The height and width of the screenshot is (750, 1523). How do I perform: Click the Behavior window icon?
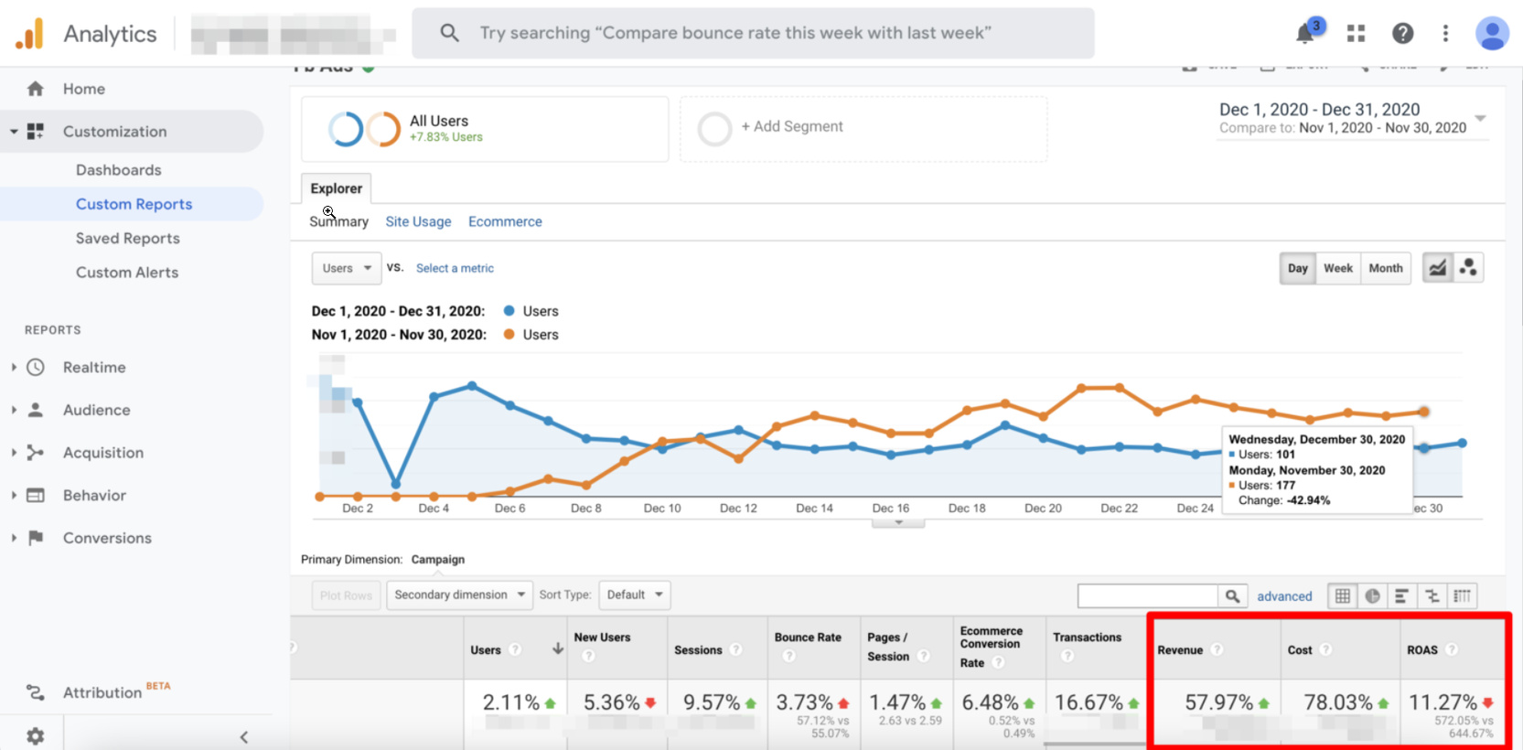36,495
